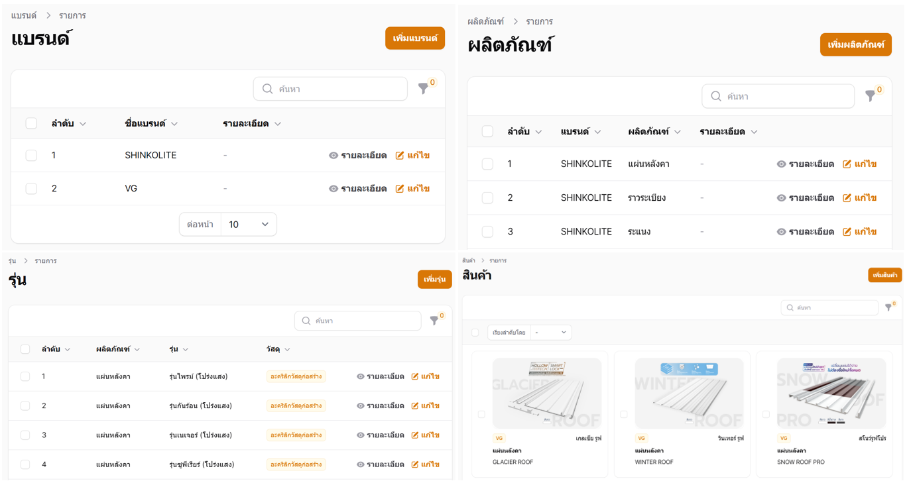Sort by ผลิตภัณฑ์ column in ผลิตภัณฑ์ table
909x483 pixels.
coord(654,131)
